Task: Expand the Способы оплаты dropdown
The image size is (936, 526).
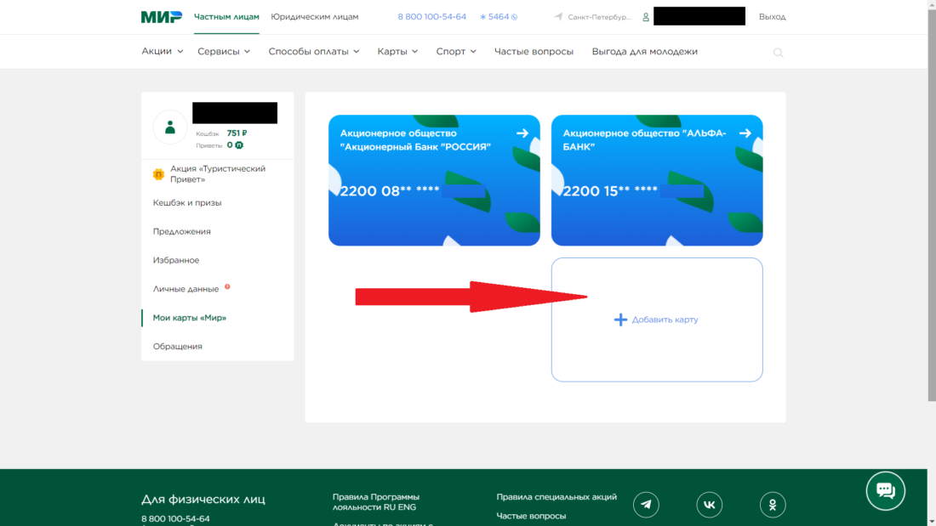Action: 314,52
